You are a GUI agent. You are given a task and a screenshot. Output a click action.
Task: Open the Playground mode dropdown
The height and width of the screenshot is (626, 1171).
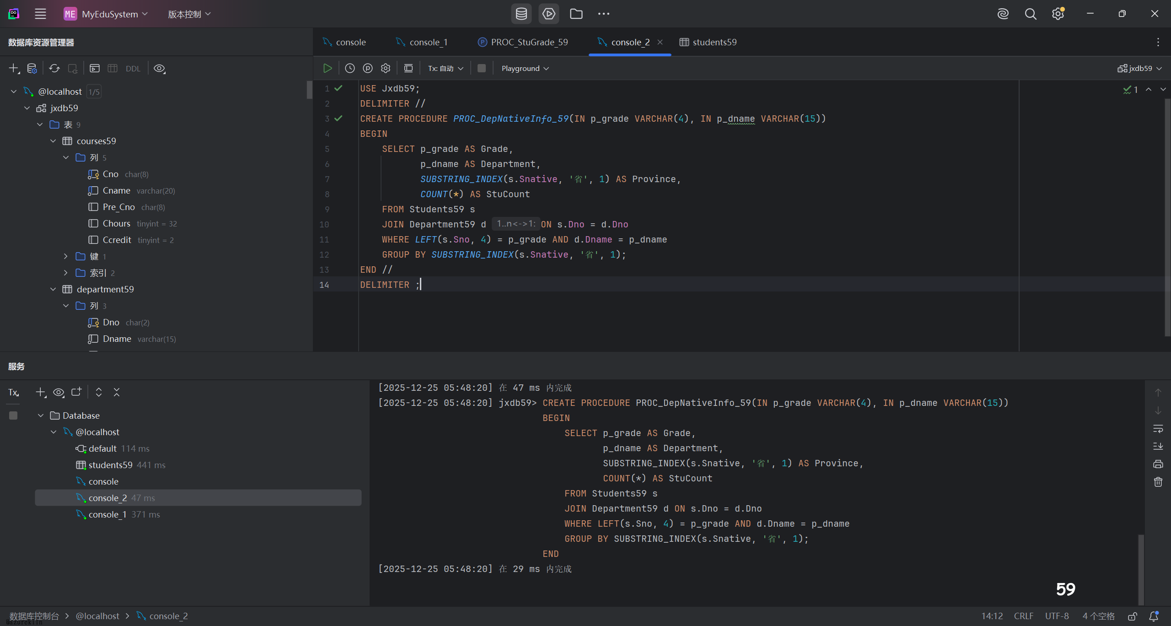525,68
